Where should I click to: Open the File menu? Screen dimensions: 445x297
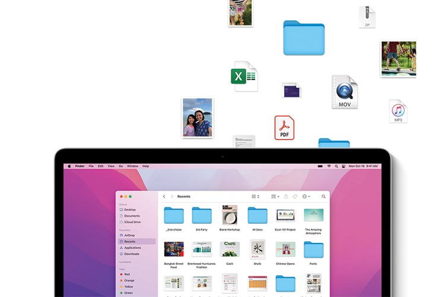point(91,166)
